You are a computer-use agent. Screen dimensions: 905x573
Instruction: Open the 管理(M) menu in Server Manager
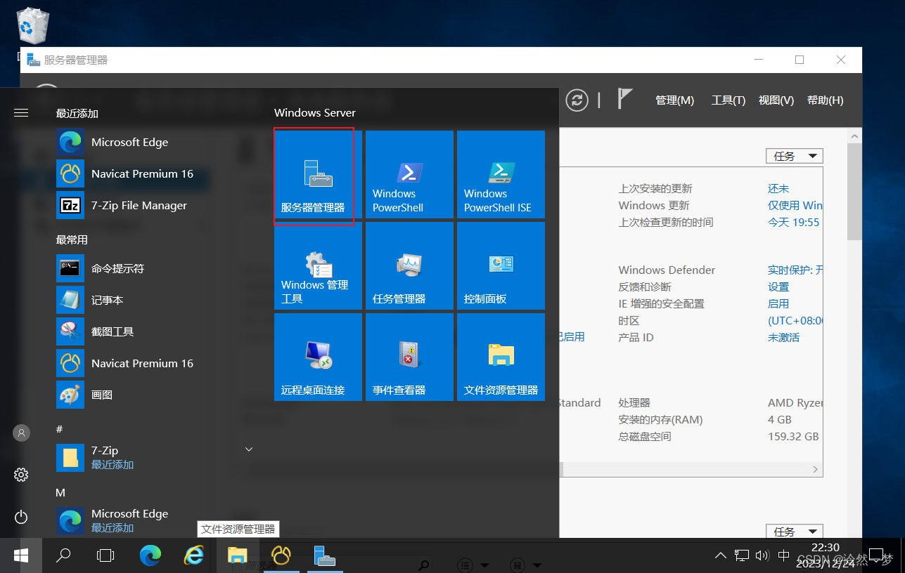pyautogui.click(x=674, y=100)
